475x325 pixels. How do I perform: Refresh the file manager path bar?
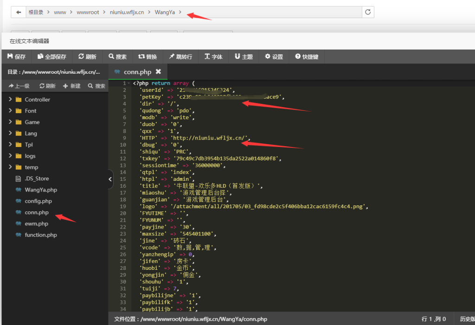coord(368,12)
